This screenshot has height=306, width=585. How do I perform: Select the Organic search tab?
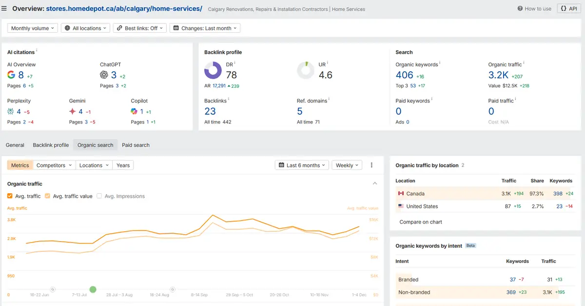(96, 145)
